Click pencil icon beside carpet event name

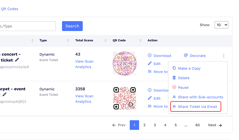pyautogui.click(x=5, y=94)
